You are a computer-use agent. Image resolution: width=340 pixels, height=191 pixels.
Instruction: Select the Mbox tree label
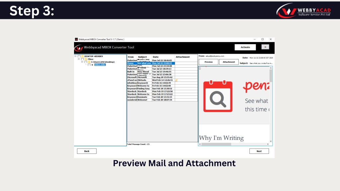pyautogui.click(x=91, y=59)
